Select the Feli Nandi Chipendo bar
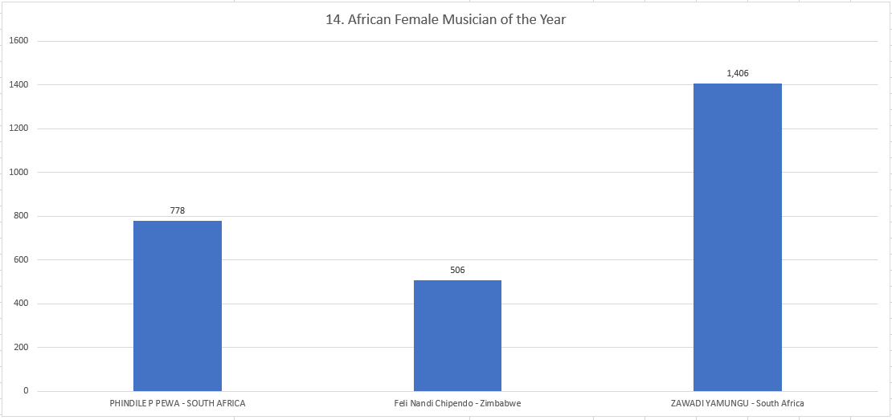 (457, 336)
